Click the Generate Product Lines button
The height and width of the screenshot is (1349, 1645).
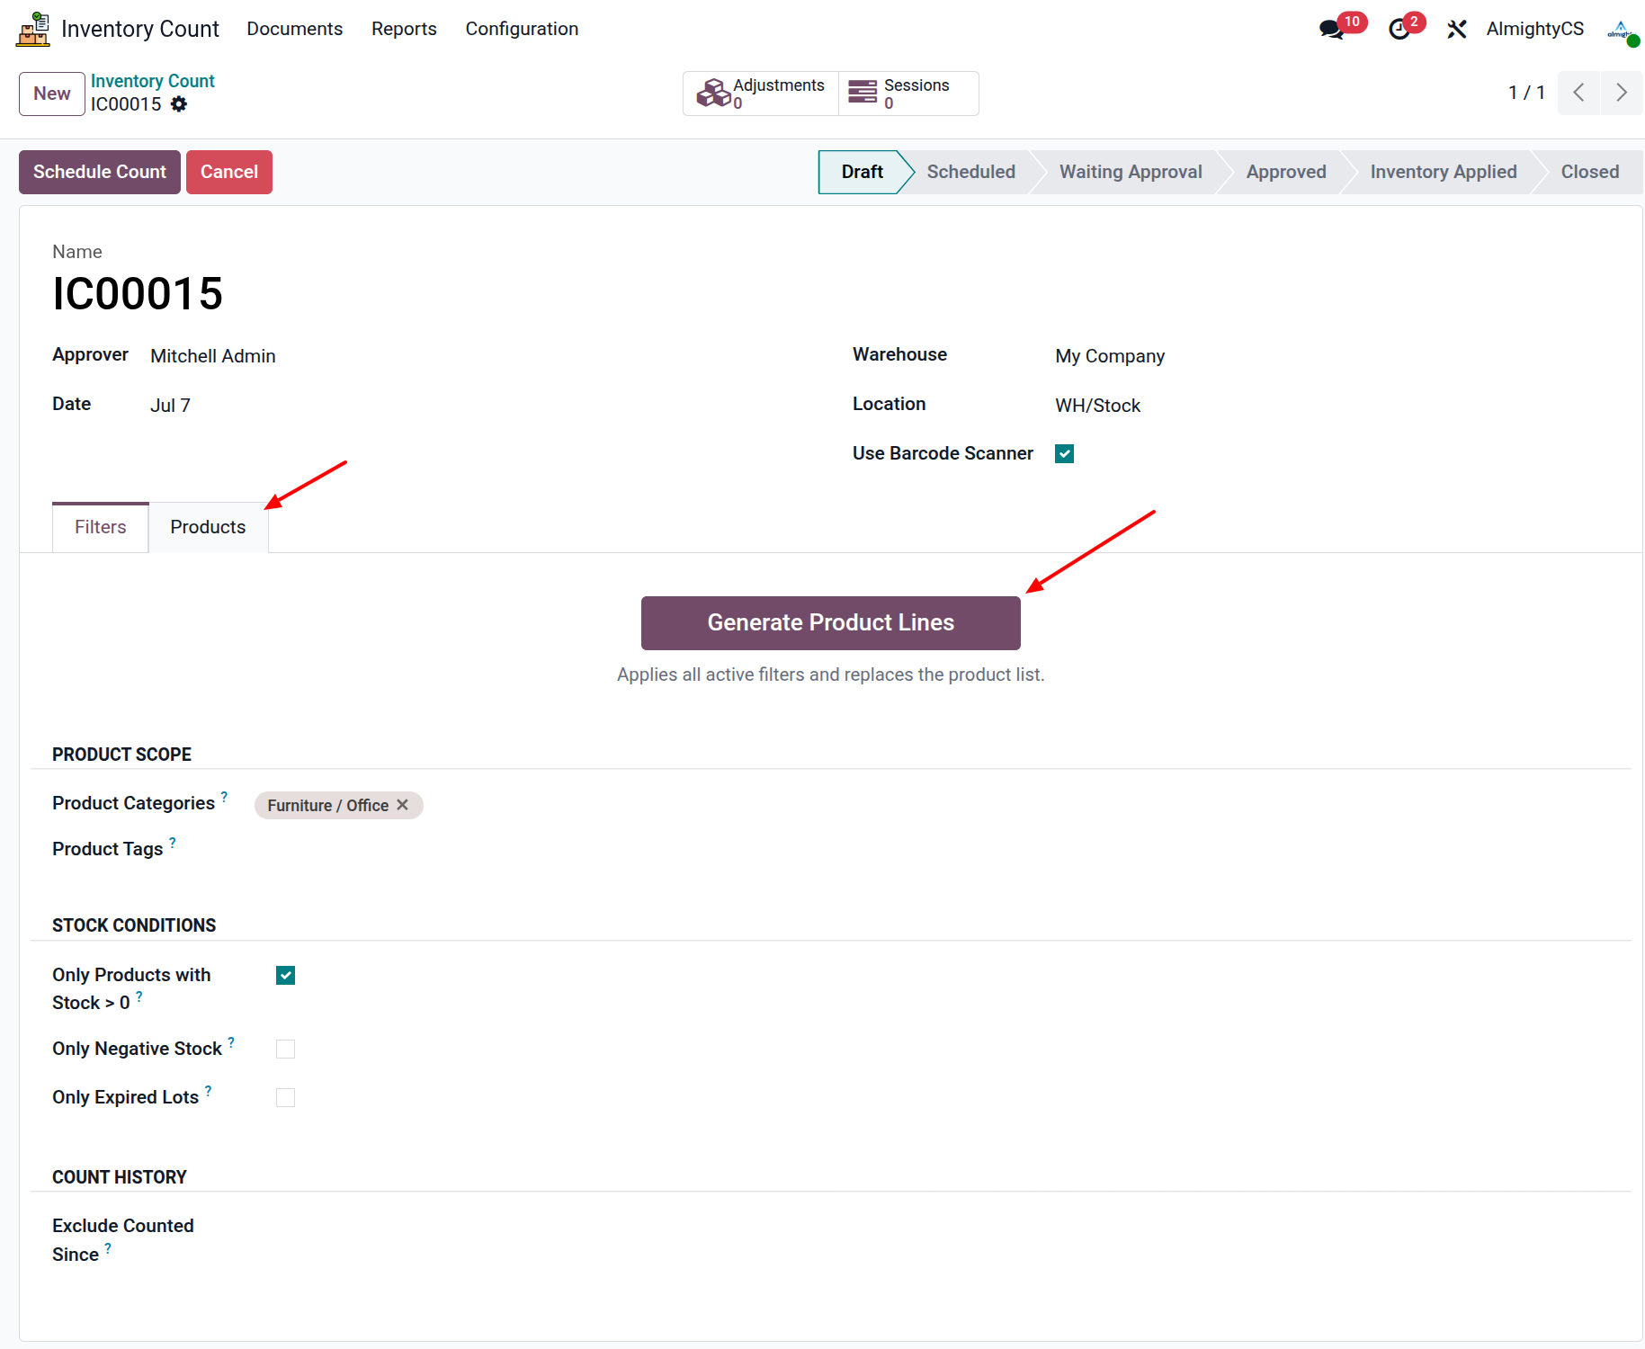tap(831, 623)
